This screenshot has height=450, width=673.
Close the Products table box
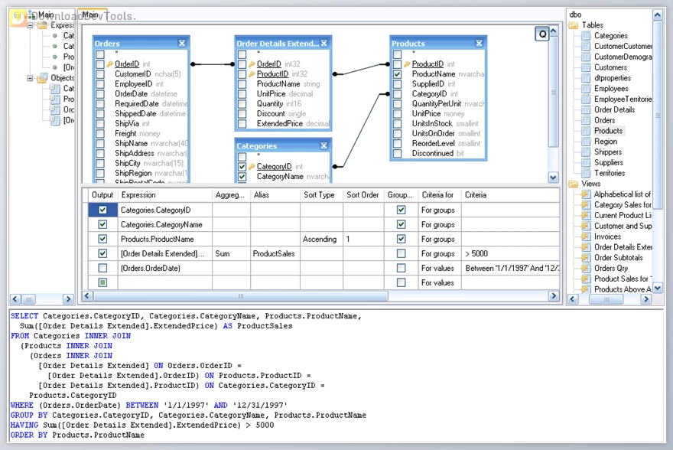coord(479,44)
